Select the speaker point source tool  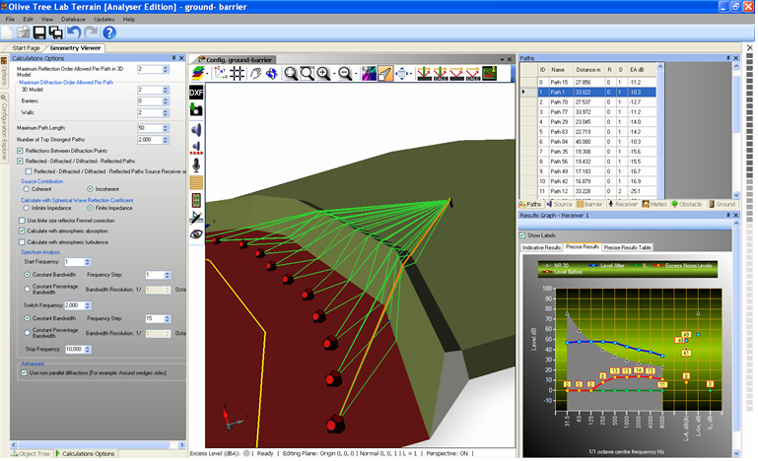[196, 129]
